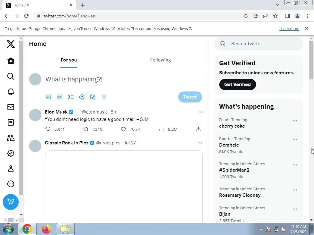Toggle Chrome side panel icon

[x=288, y=16]
